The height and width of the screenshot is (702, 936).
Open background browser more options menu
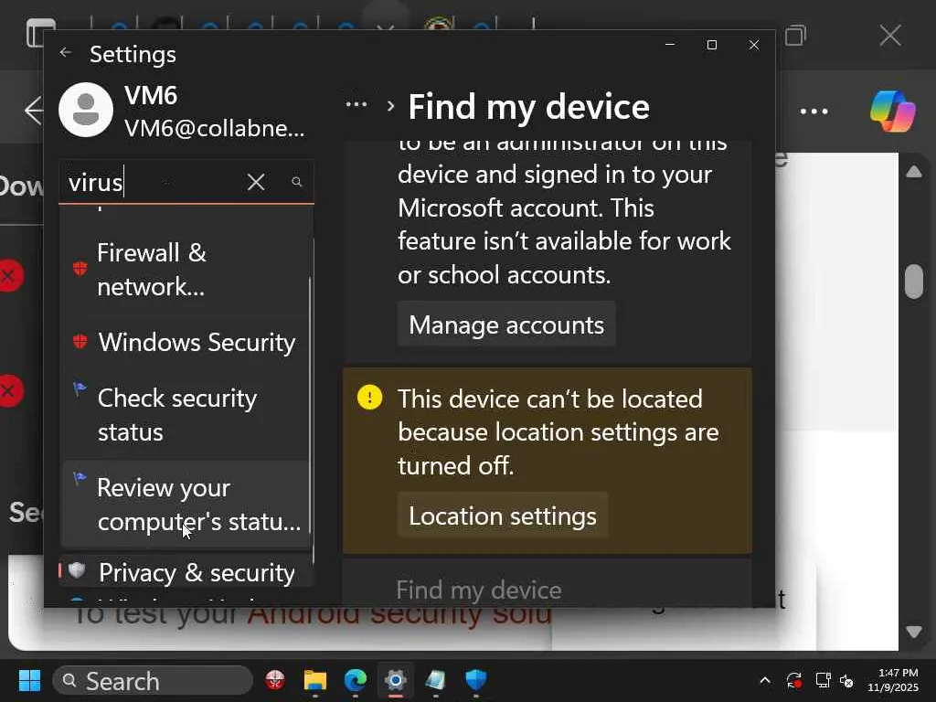click(814, 111)
